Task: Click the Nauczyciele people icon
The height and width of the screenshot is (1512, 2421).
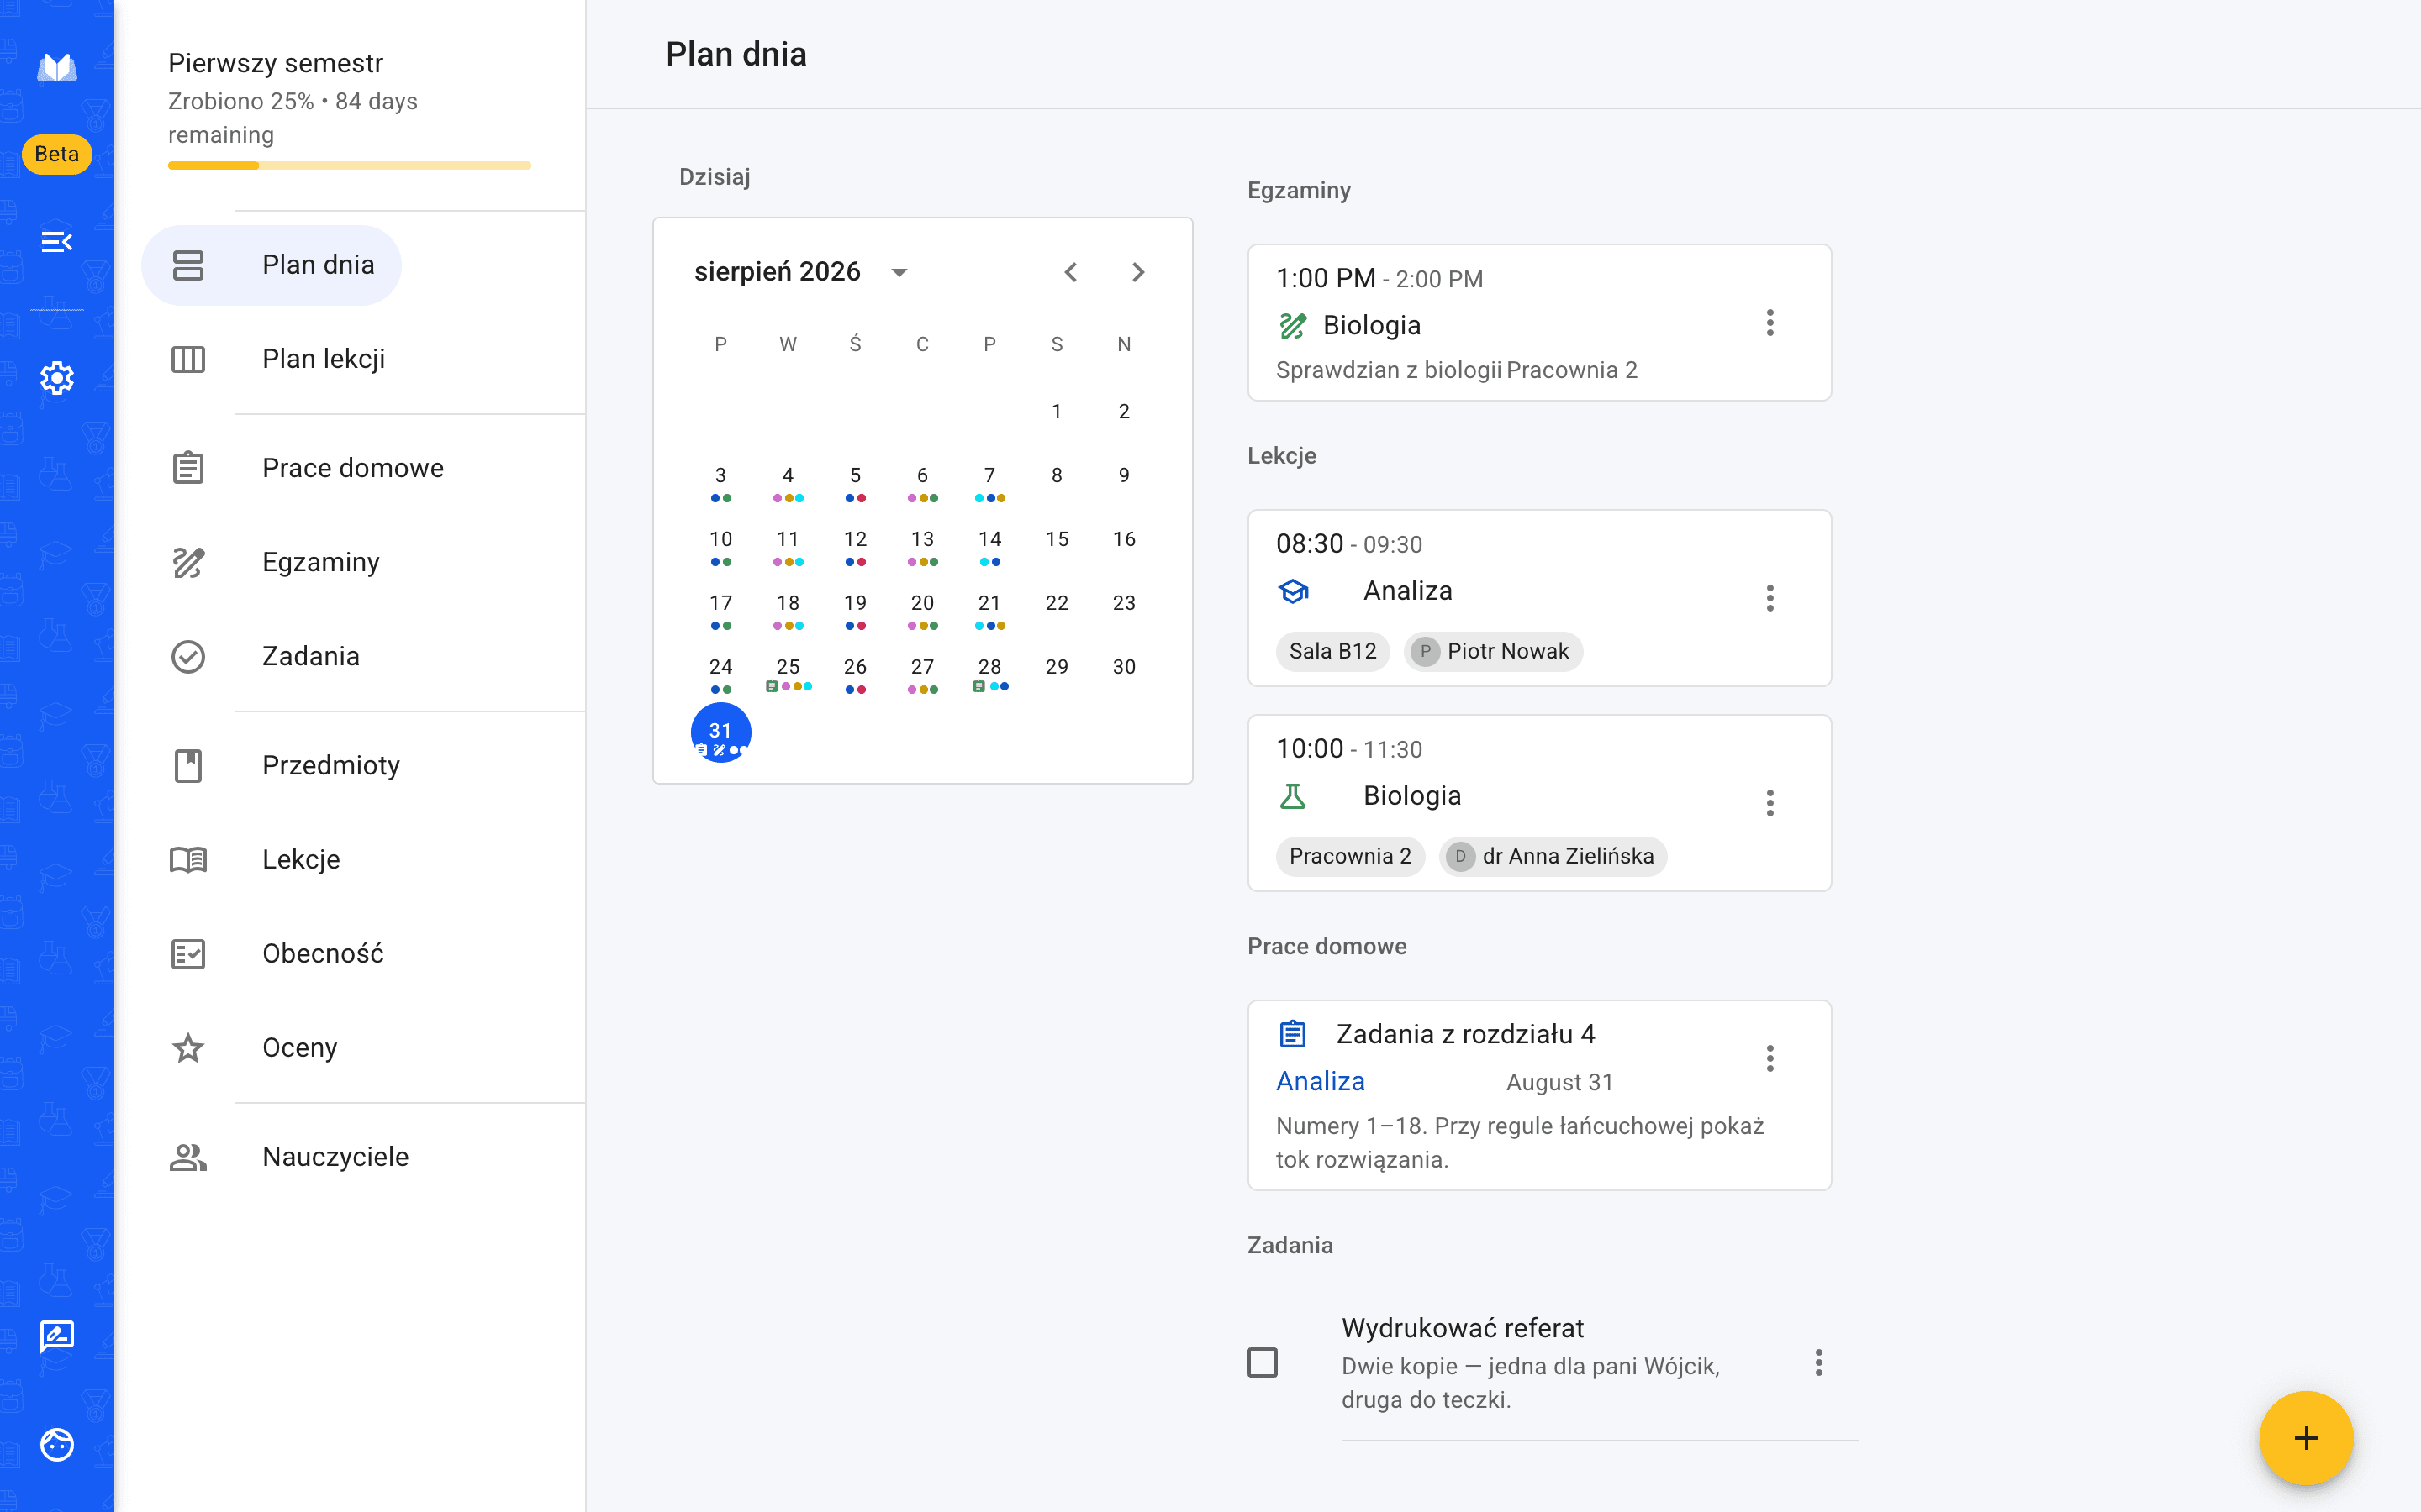Action: tap(188, 1157)
